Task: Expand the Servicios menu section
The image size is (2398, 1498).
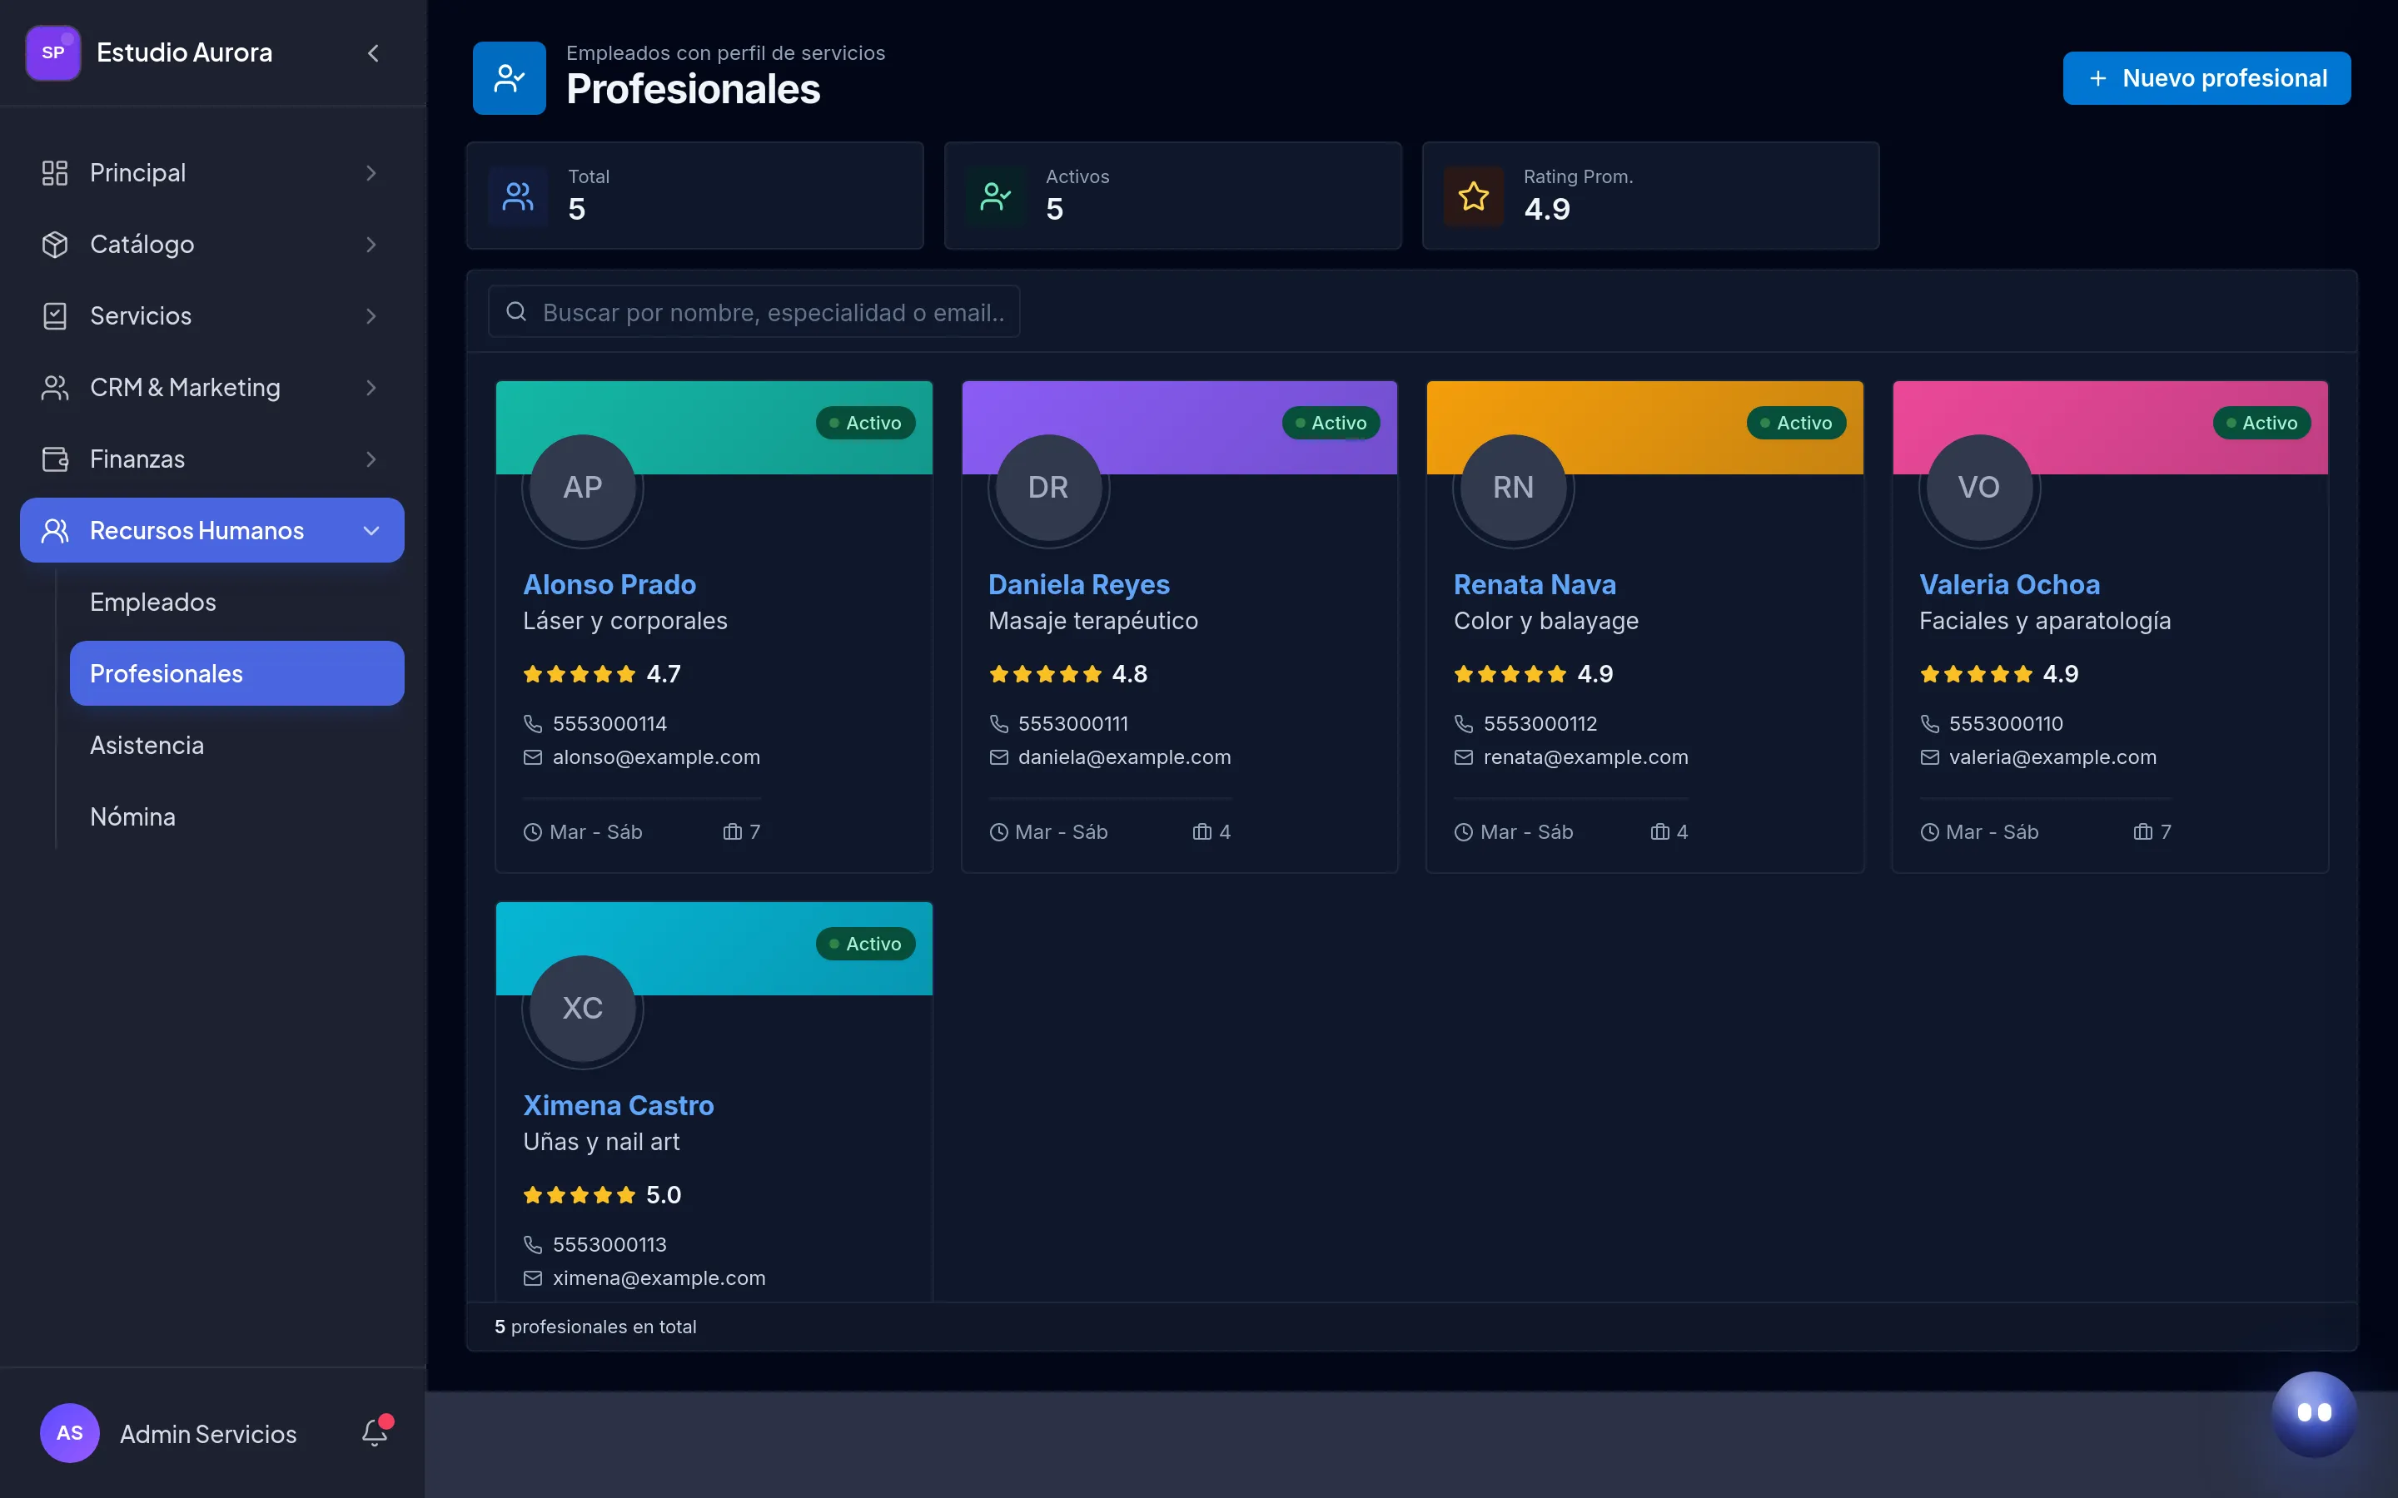Action: coord(212,316)
